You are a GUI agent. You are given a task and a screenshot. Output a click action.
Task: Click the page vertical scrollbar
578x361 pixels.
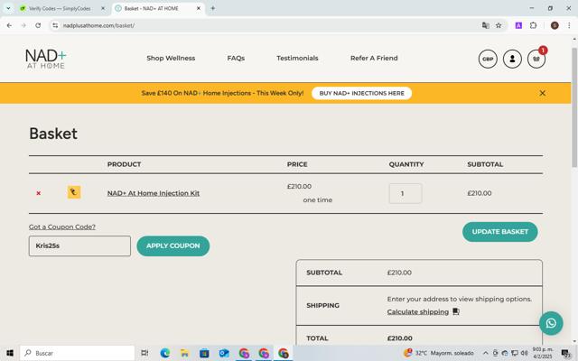coord(574,106)
